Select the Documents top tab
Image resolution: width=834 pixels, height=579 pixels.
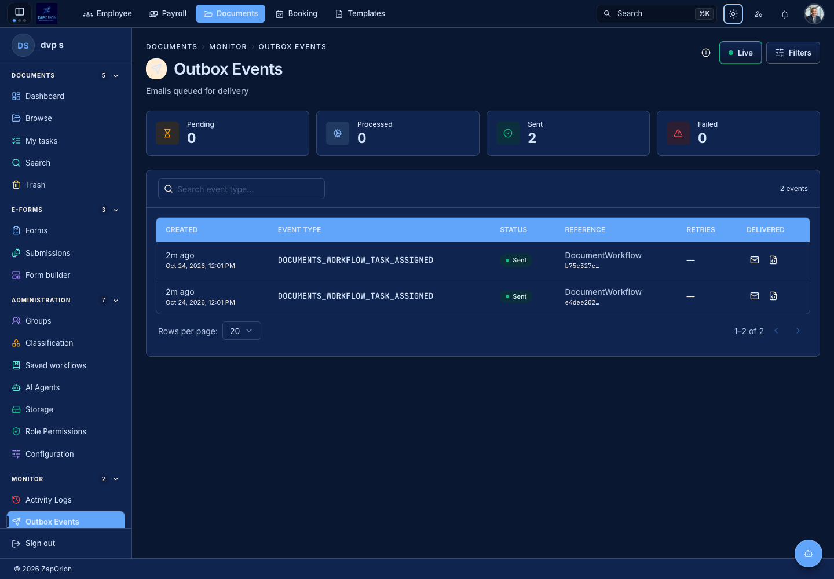(231, 13)
